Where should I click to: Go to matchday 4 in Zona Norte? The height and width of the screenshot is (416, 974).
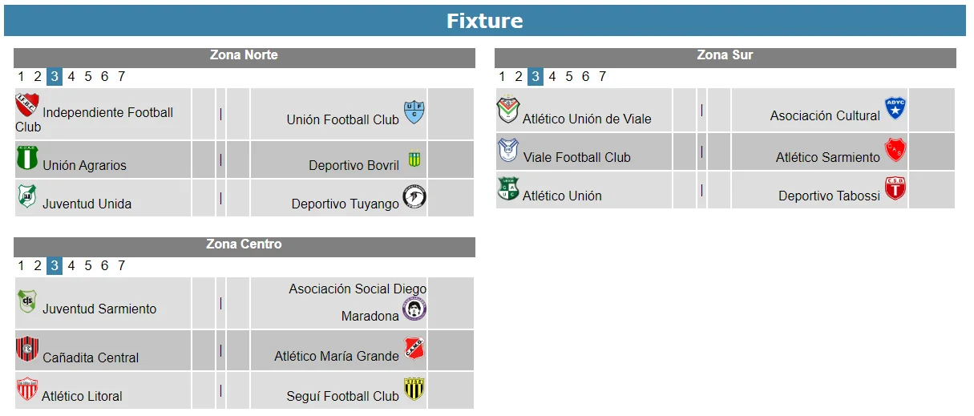tap(71, 77)
